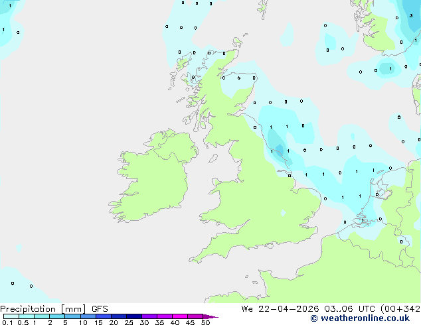Click the forecast date 'We 22-04-2026'
The image size is (421, 325).
pyautogui.click(x=280, y=309)
